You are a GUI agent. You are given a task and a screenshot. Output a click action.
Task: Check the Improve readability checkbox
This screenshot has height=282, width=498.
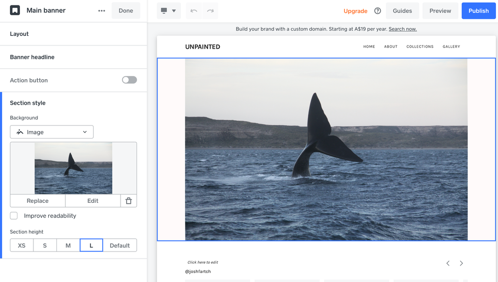(x=14, y=216)
